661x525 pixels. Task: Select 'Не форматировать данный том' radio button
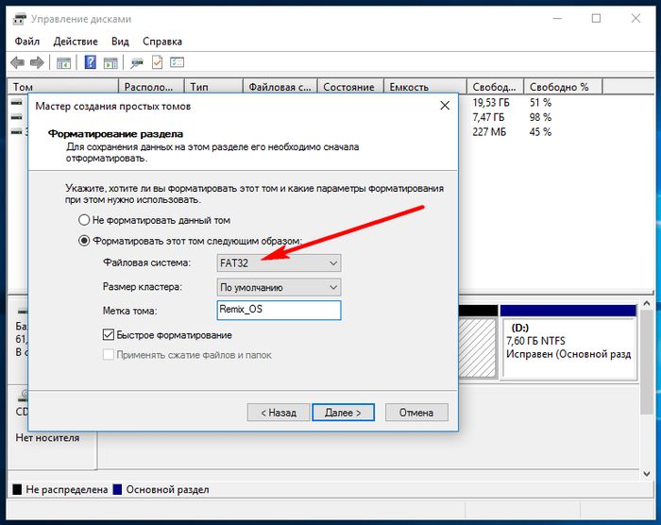click(x=85, y=219)
